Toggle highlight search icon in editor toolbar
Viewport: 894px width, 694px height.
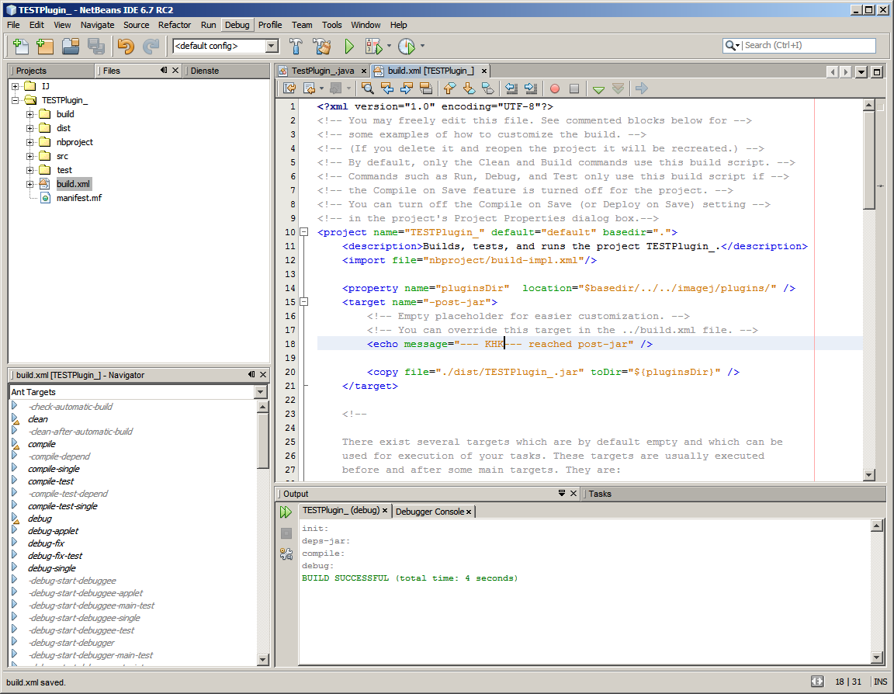(425, 88)
